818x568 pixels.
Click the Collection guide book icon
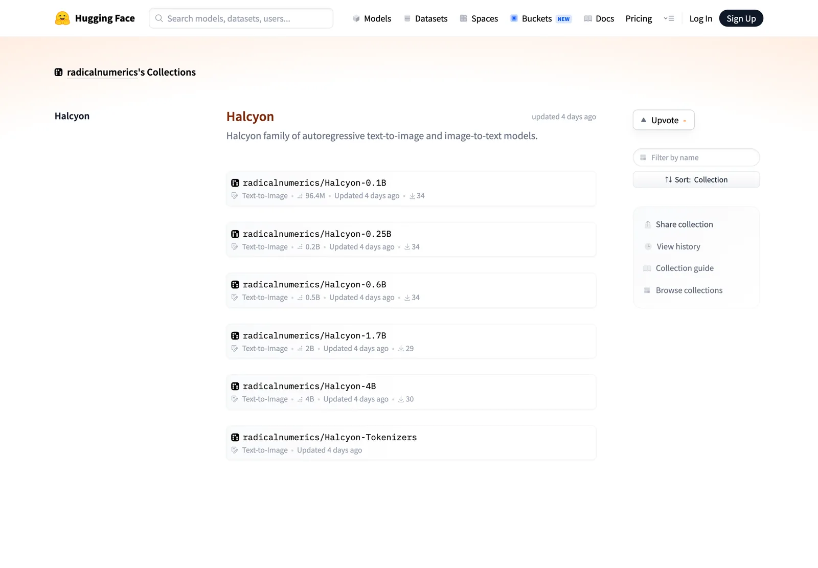click(x=647, y=268)
